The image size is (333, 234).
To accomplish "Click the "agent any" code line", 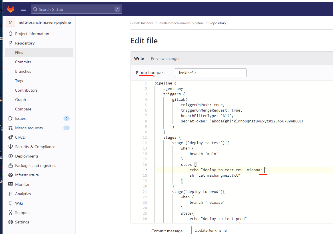I will [x=173, y=89].
